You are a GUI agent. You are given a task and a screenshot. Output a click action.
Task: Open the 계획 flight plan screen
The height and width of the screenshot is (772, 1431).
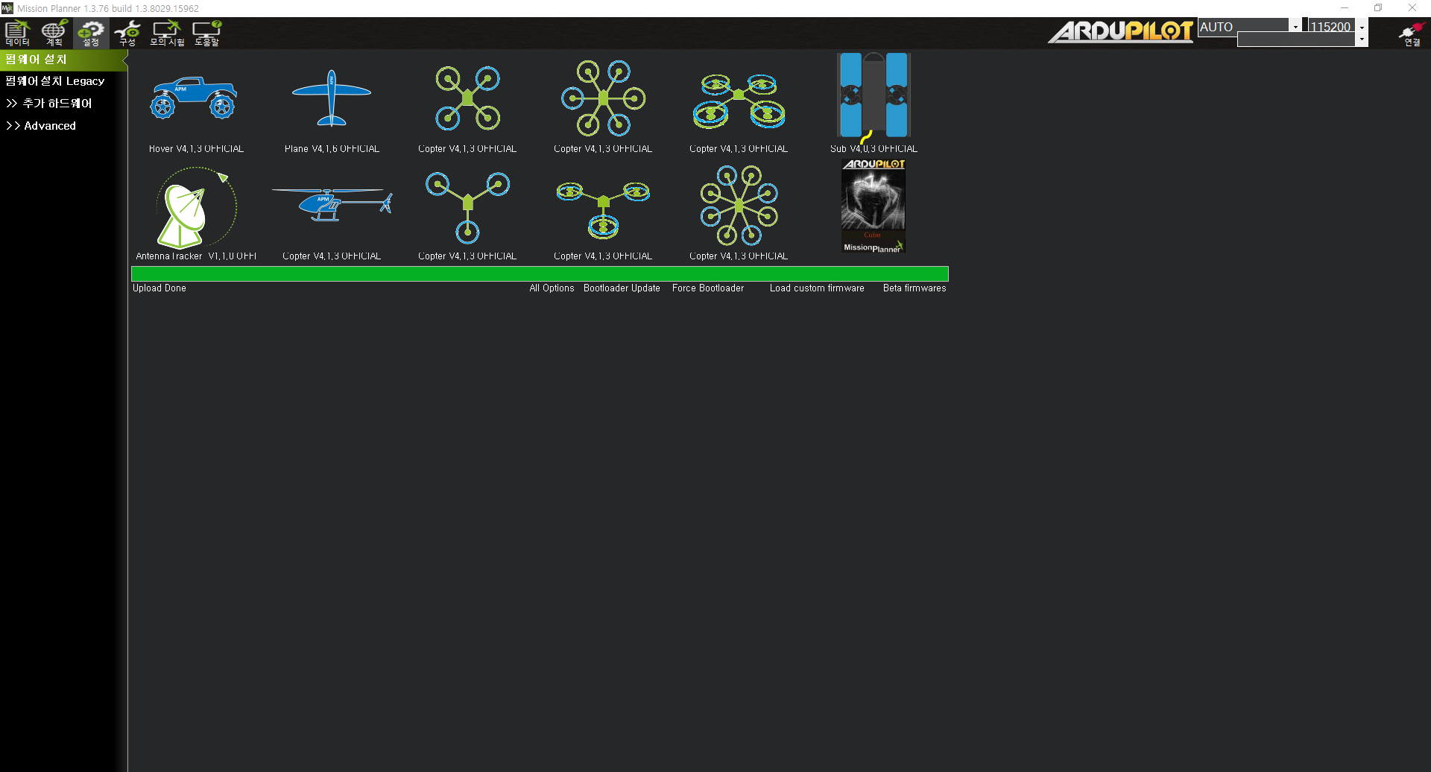54,33
